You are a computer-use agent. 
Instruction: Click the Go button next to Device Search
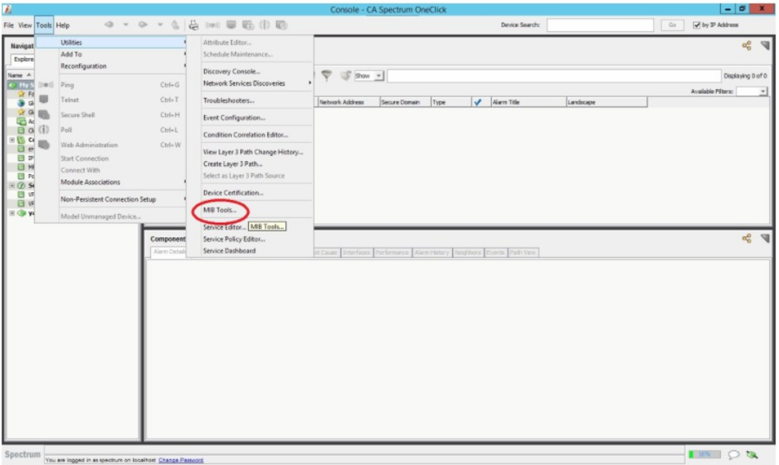[672, 25]
